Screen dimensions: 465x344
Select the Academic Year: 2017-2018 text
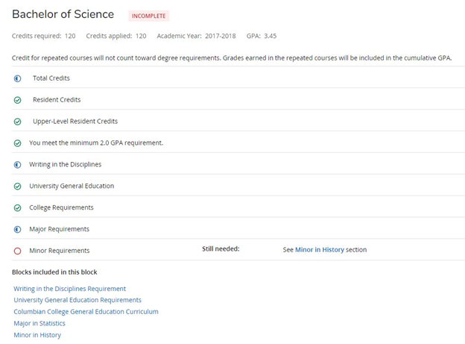[196, 36]
